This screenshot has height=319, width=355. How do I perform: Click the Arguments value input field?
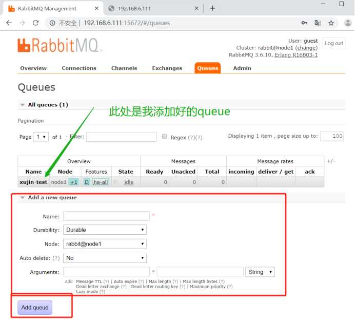(x=200, y=272)
